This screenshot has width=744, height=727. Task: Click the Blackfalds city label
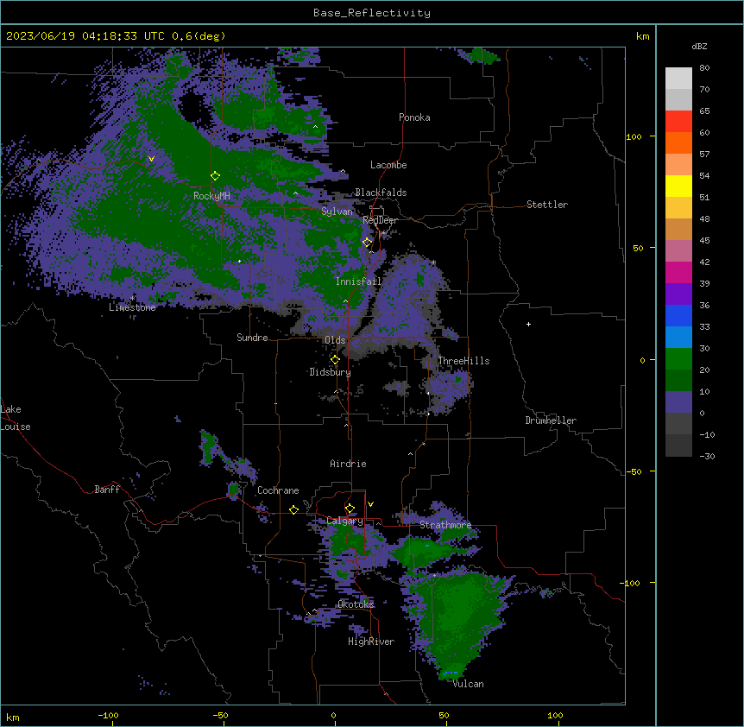click(x=381, y=193)
